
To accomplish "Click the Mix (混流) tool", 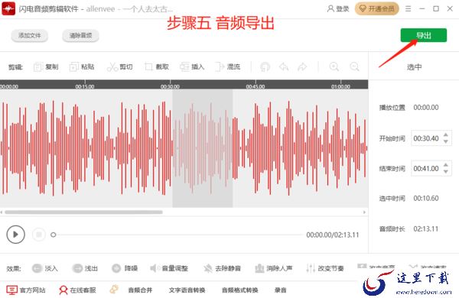I will (x=227, y=67).
